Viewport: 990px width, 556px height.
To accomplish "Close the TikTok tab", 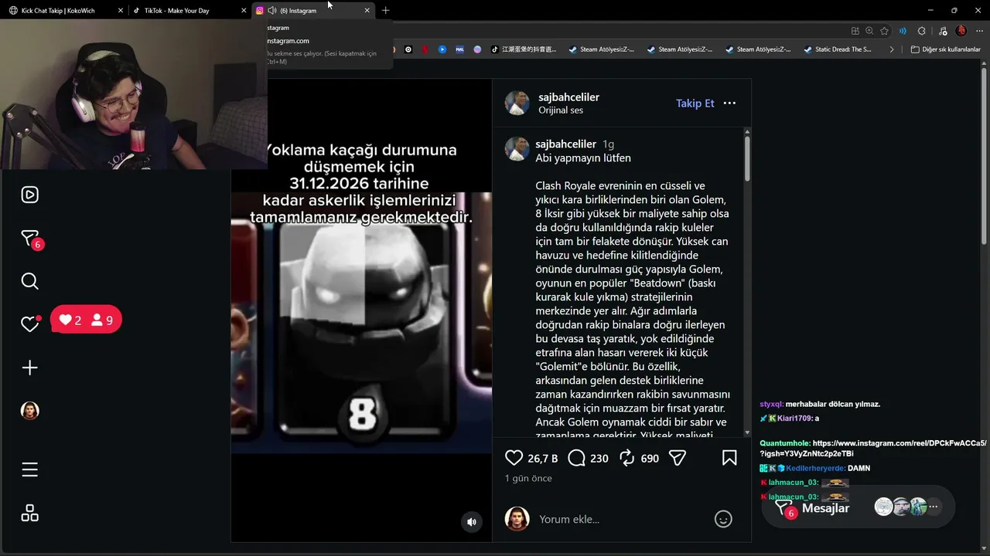I will [x=244, y=11].
